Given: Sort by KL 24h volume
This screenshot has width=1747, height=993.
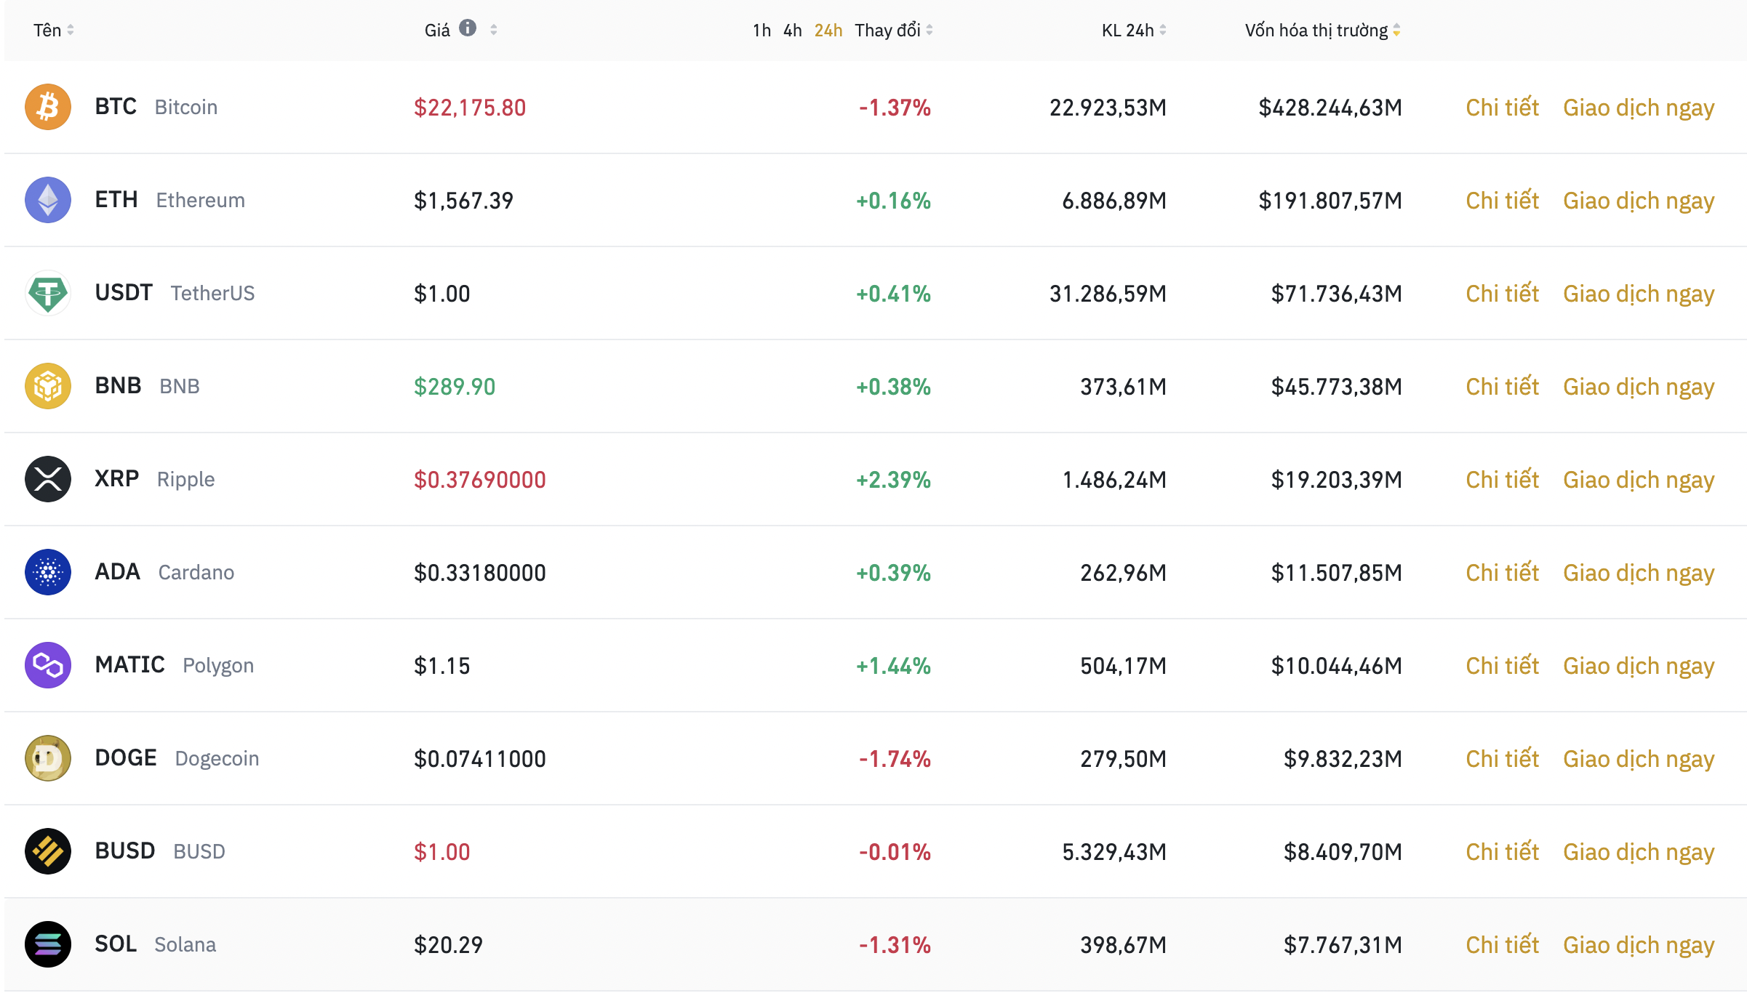Looking at the screenshot, I should point(1134,30).
